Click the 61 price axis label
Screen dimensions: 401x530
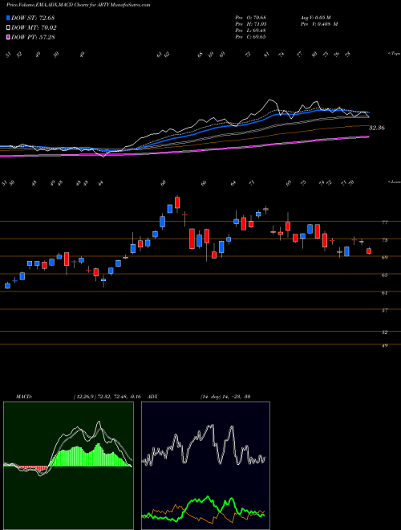(384, 293)
